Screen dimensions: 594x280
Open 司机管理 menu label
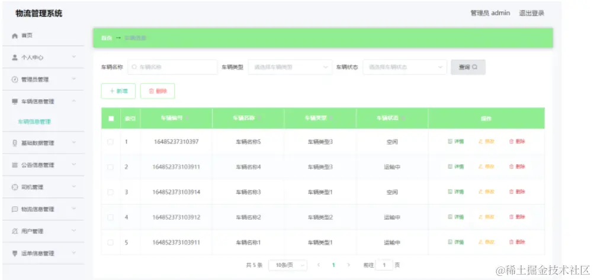point(32,187)
